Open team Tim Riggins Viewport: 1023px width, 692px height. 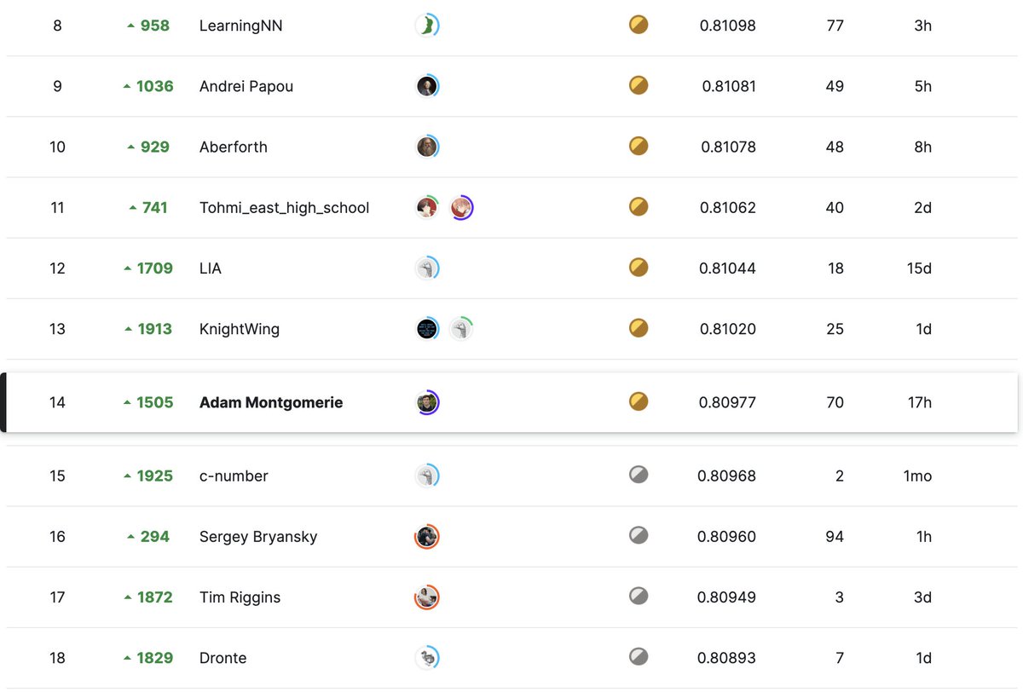(240, 597)
